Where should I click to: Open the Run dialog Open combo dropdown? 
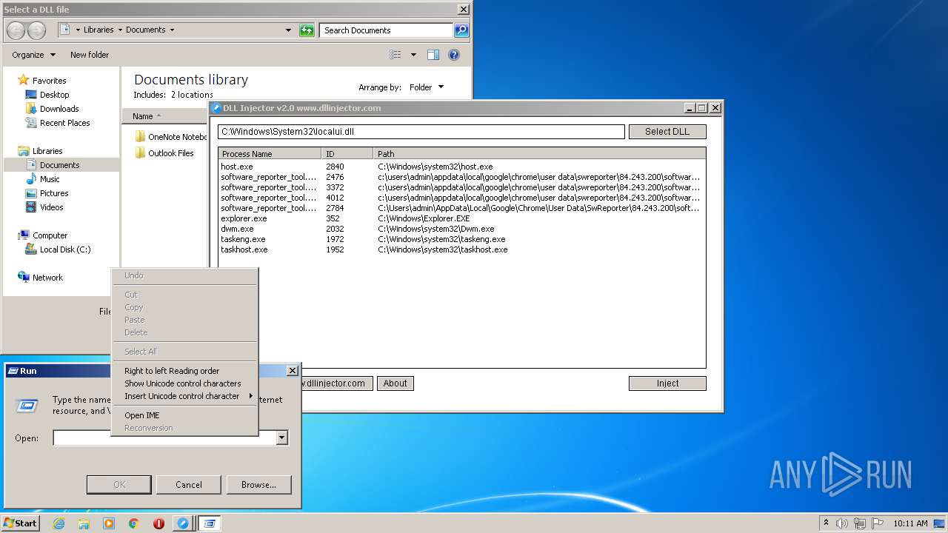281,438
